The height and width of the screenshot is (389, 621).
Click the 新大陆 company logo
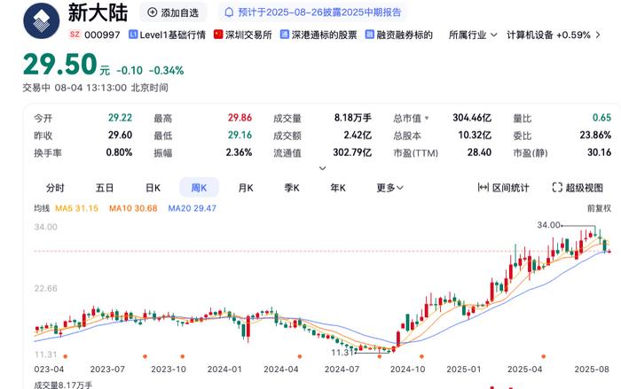tap(41, 21)
